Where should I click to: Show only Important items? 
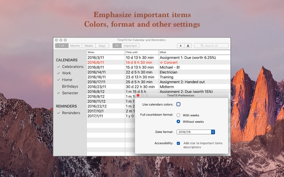[130, 46]
